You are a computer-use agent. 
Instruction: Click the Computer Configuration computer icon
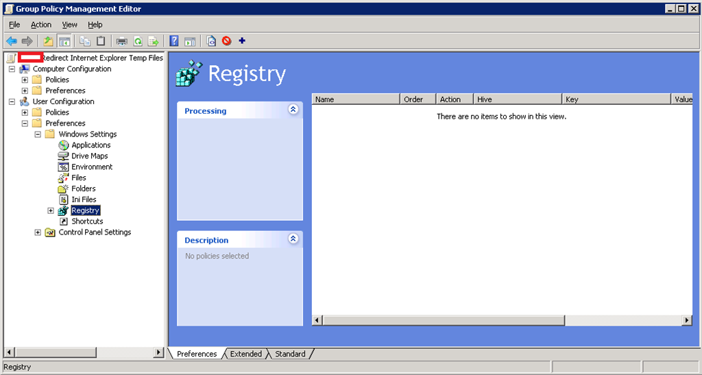coord(24,69)
